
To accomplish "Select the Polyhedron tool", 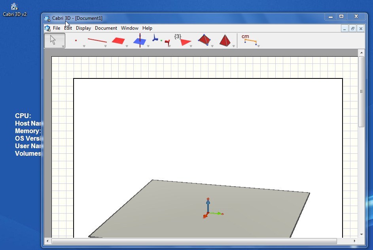I will 204,40.
